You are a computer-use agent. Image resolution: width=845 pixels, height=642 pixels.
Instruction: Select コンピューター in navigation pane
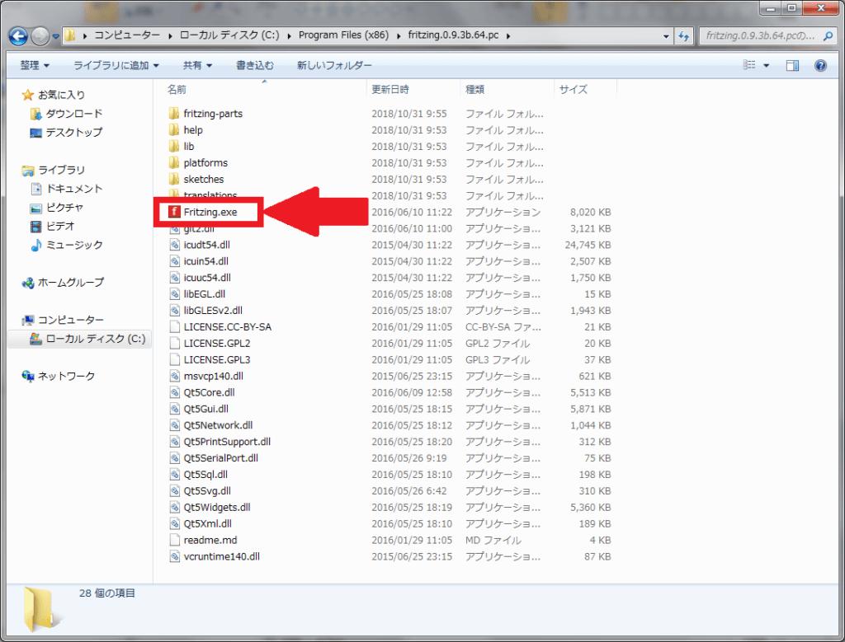pos(71,321)
